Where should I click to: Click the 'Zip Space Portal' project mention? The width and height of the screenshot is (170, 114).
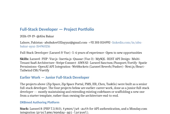tap(72, 84)
